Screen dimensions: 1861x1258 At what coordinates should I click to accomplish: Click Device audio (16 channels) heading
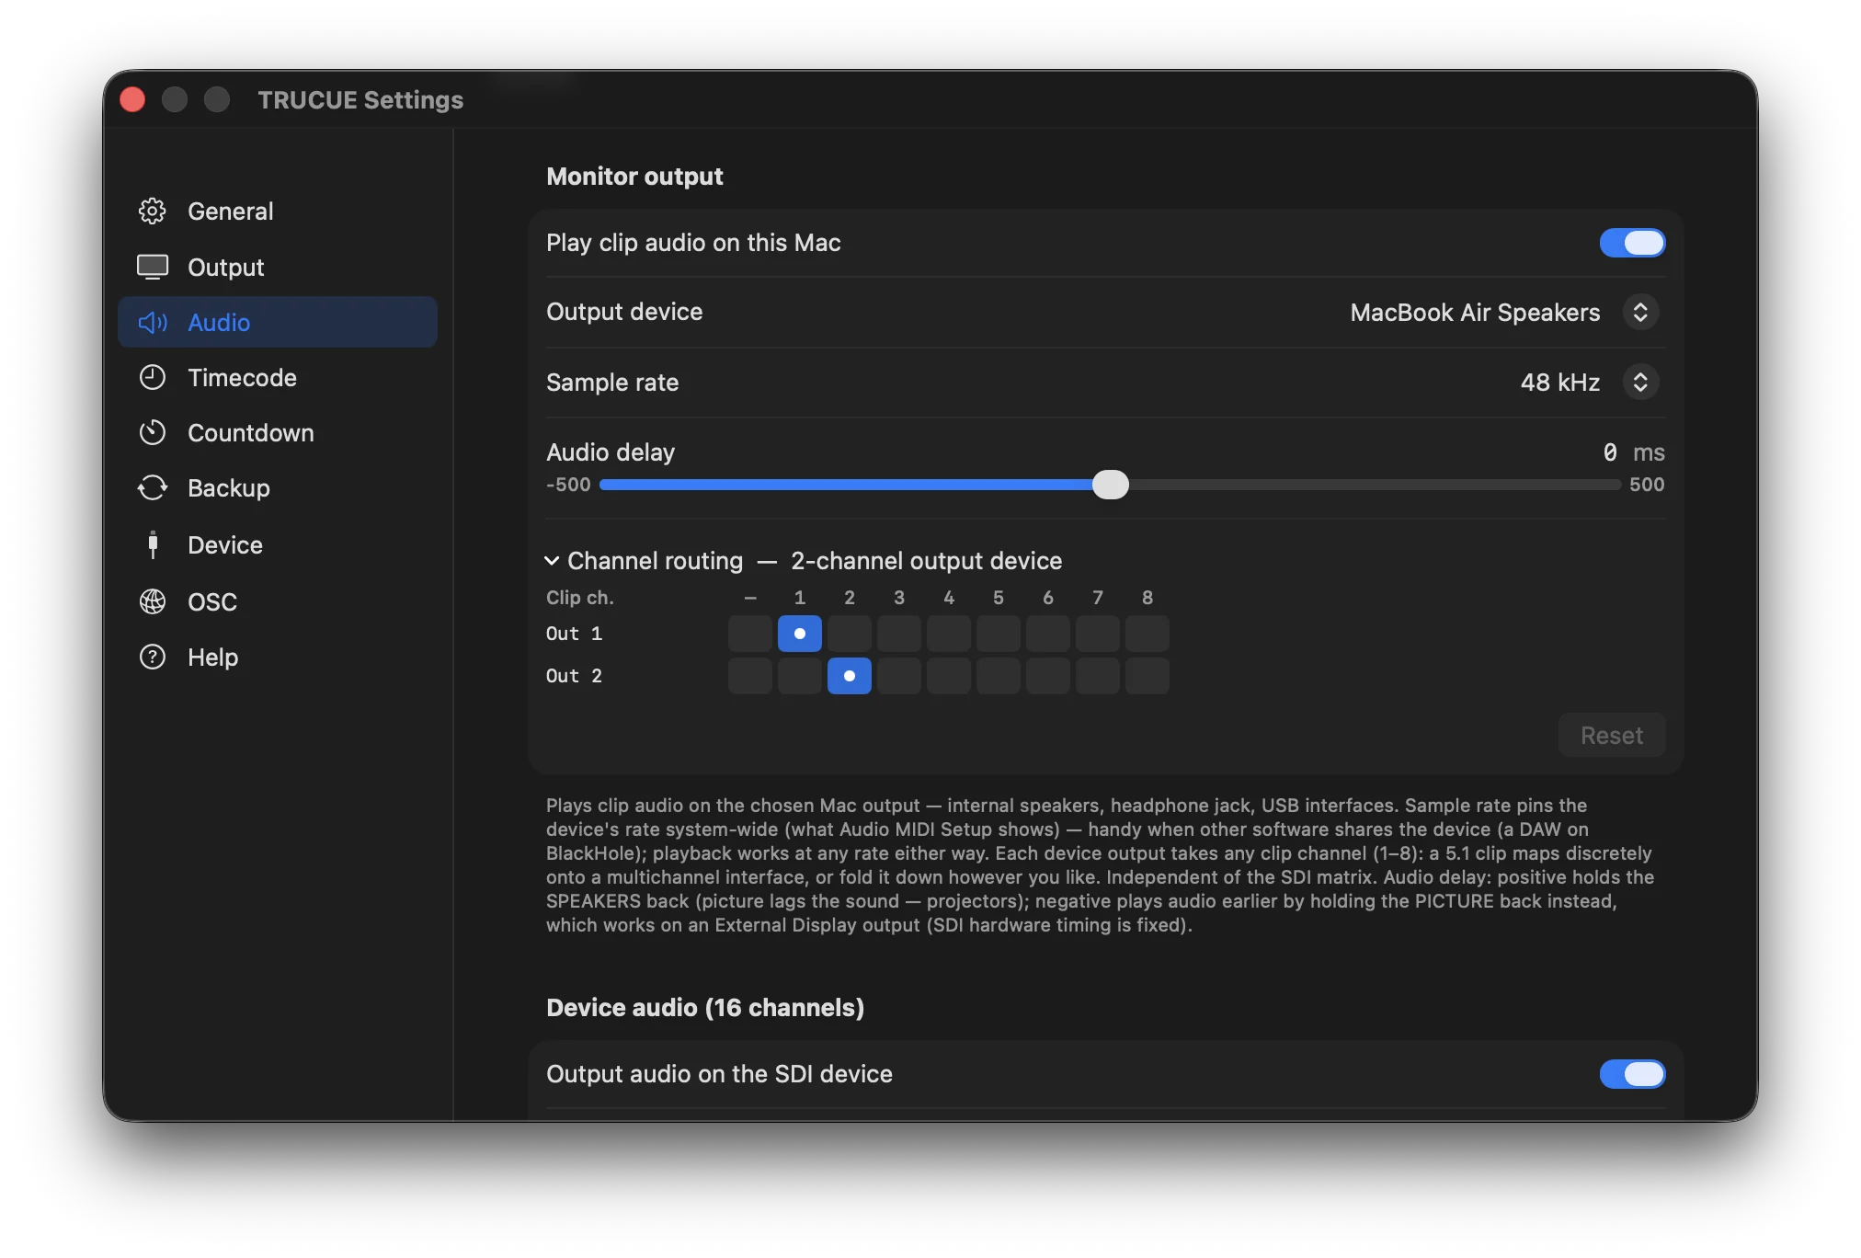click(705, 1008)
